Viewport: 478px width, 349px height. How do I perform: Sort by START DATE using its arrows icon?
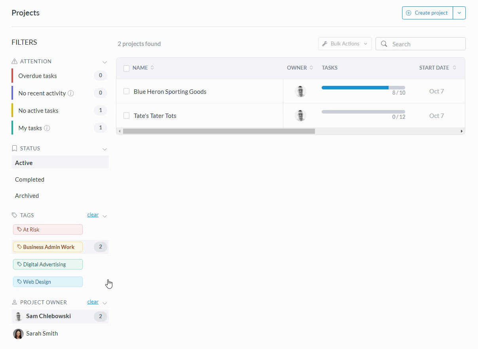[x=454, y=68]
